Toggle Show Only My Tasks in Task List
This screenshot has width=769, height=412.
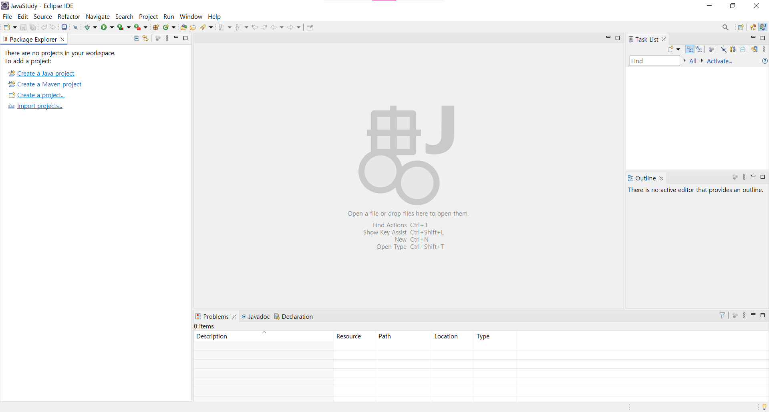coord(733,49)
